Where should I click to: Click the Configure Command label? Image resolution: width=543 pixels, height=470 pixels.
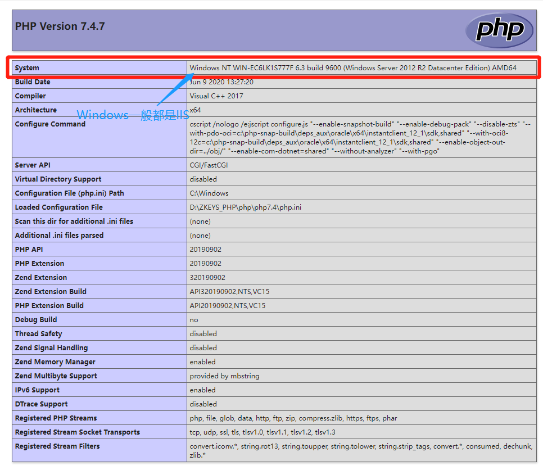tap(50, 124)
